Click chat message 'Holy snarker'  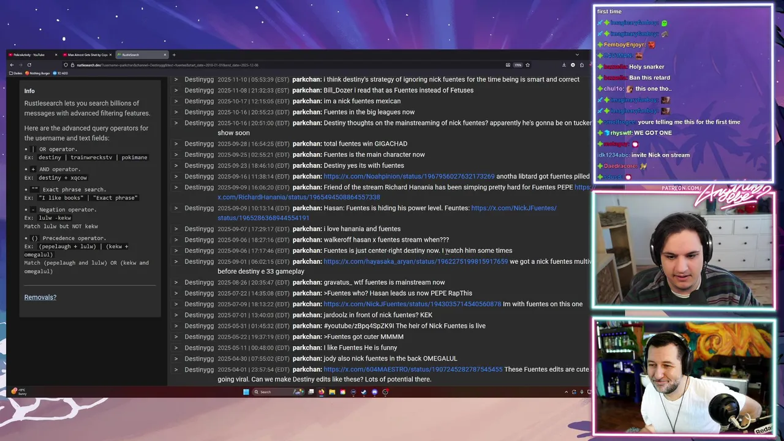tap(646, 67)
